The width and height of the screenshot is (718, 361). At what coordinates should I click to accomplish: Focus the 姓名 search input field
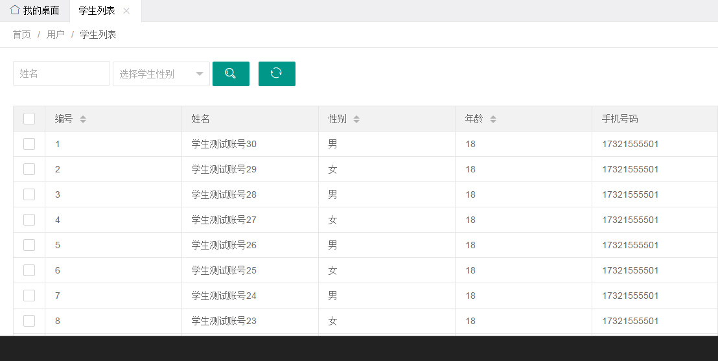(x=62, y=73)
